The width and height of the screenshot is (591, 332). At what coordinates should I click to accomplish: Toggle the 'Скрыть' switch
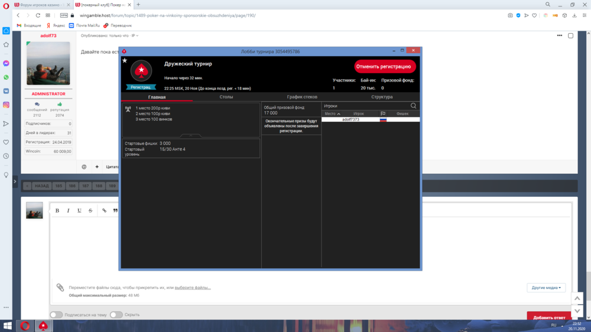[116, 315]
